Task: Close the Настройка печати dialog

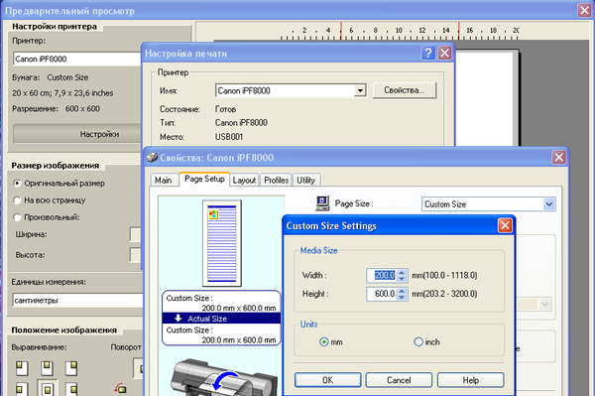Action: coord(444,53)
